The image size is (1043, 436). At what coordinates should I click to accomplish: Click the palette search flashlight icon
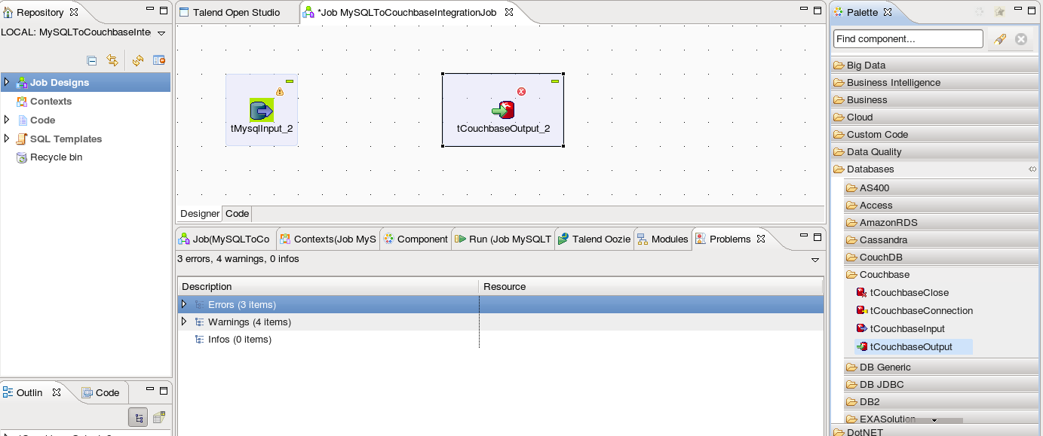pos(1000,39)
